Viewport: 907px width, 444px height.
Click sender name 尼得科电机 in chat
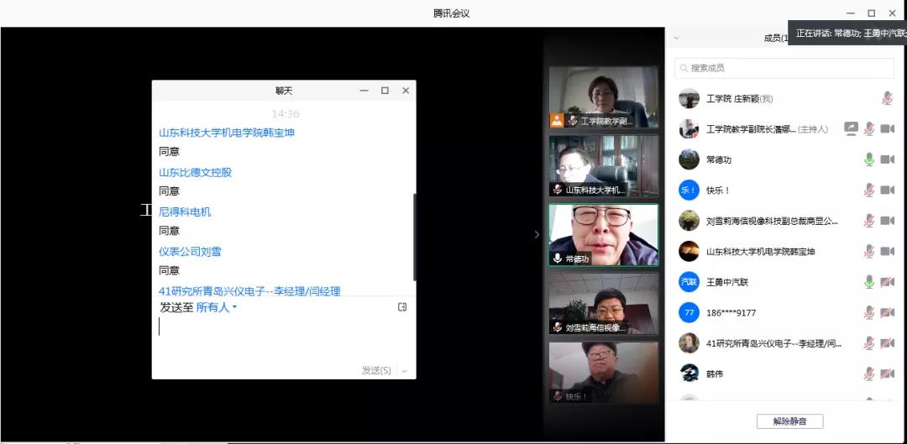tap(185, 212)
